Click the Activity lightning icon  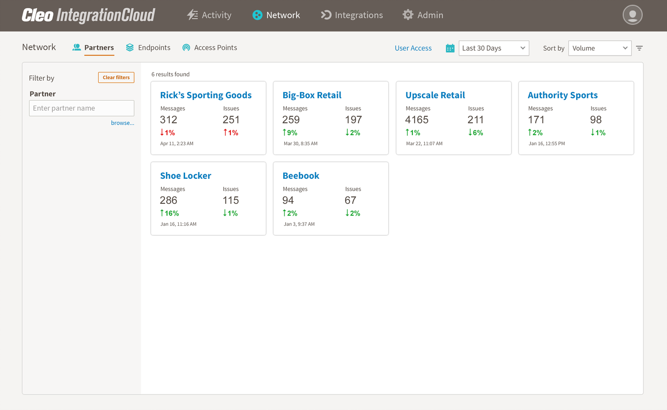pos(192,15)
